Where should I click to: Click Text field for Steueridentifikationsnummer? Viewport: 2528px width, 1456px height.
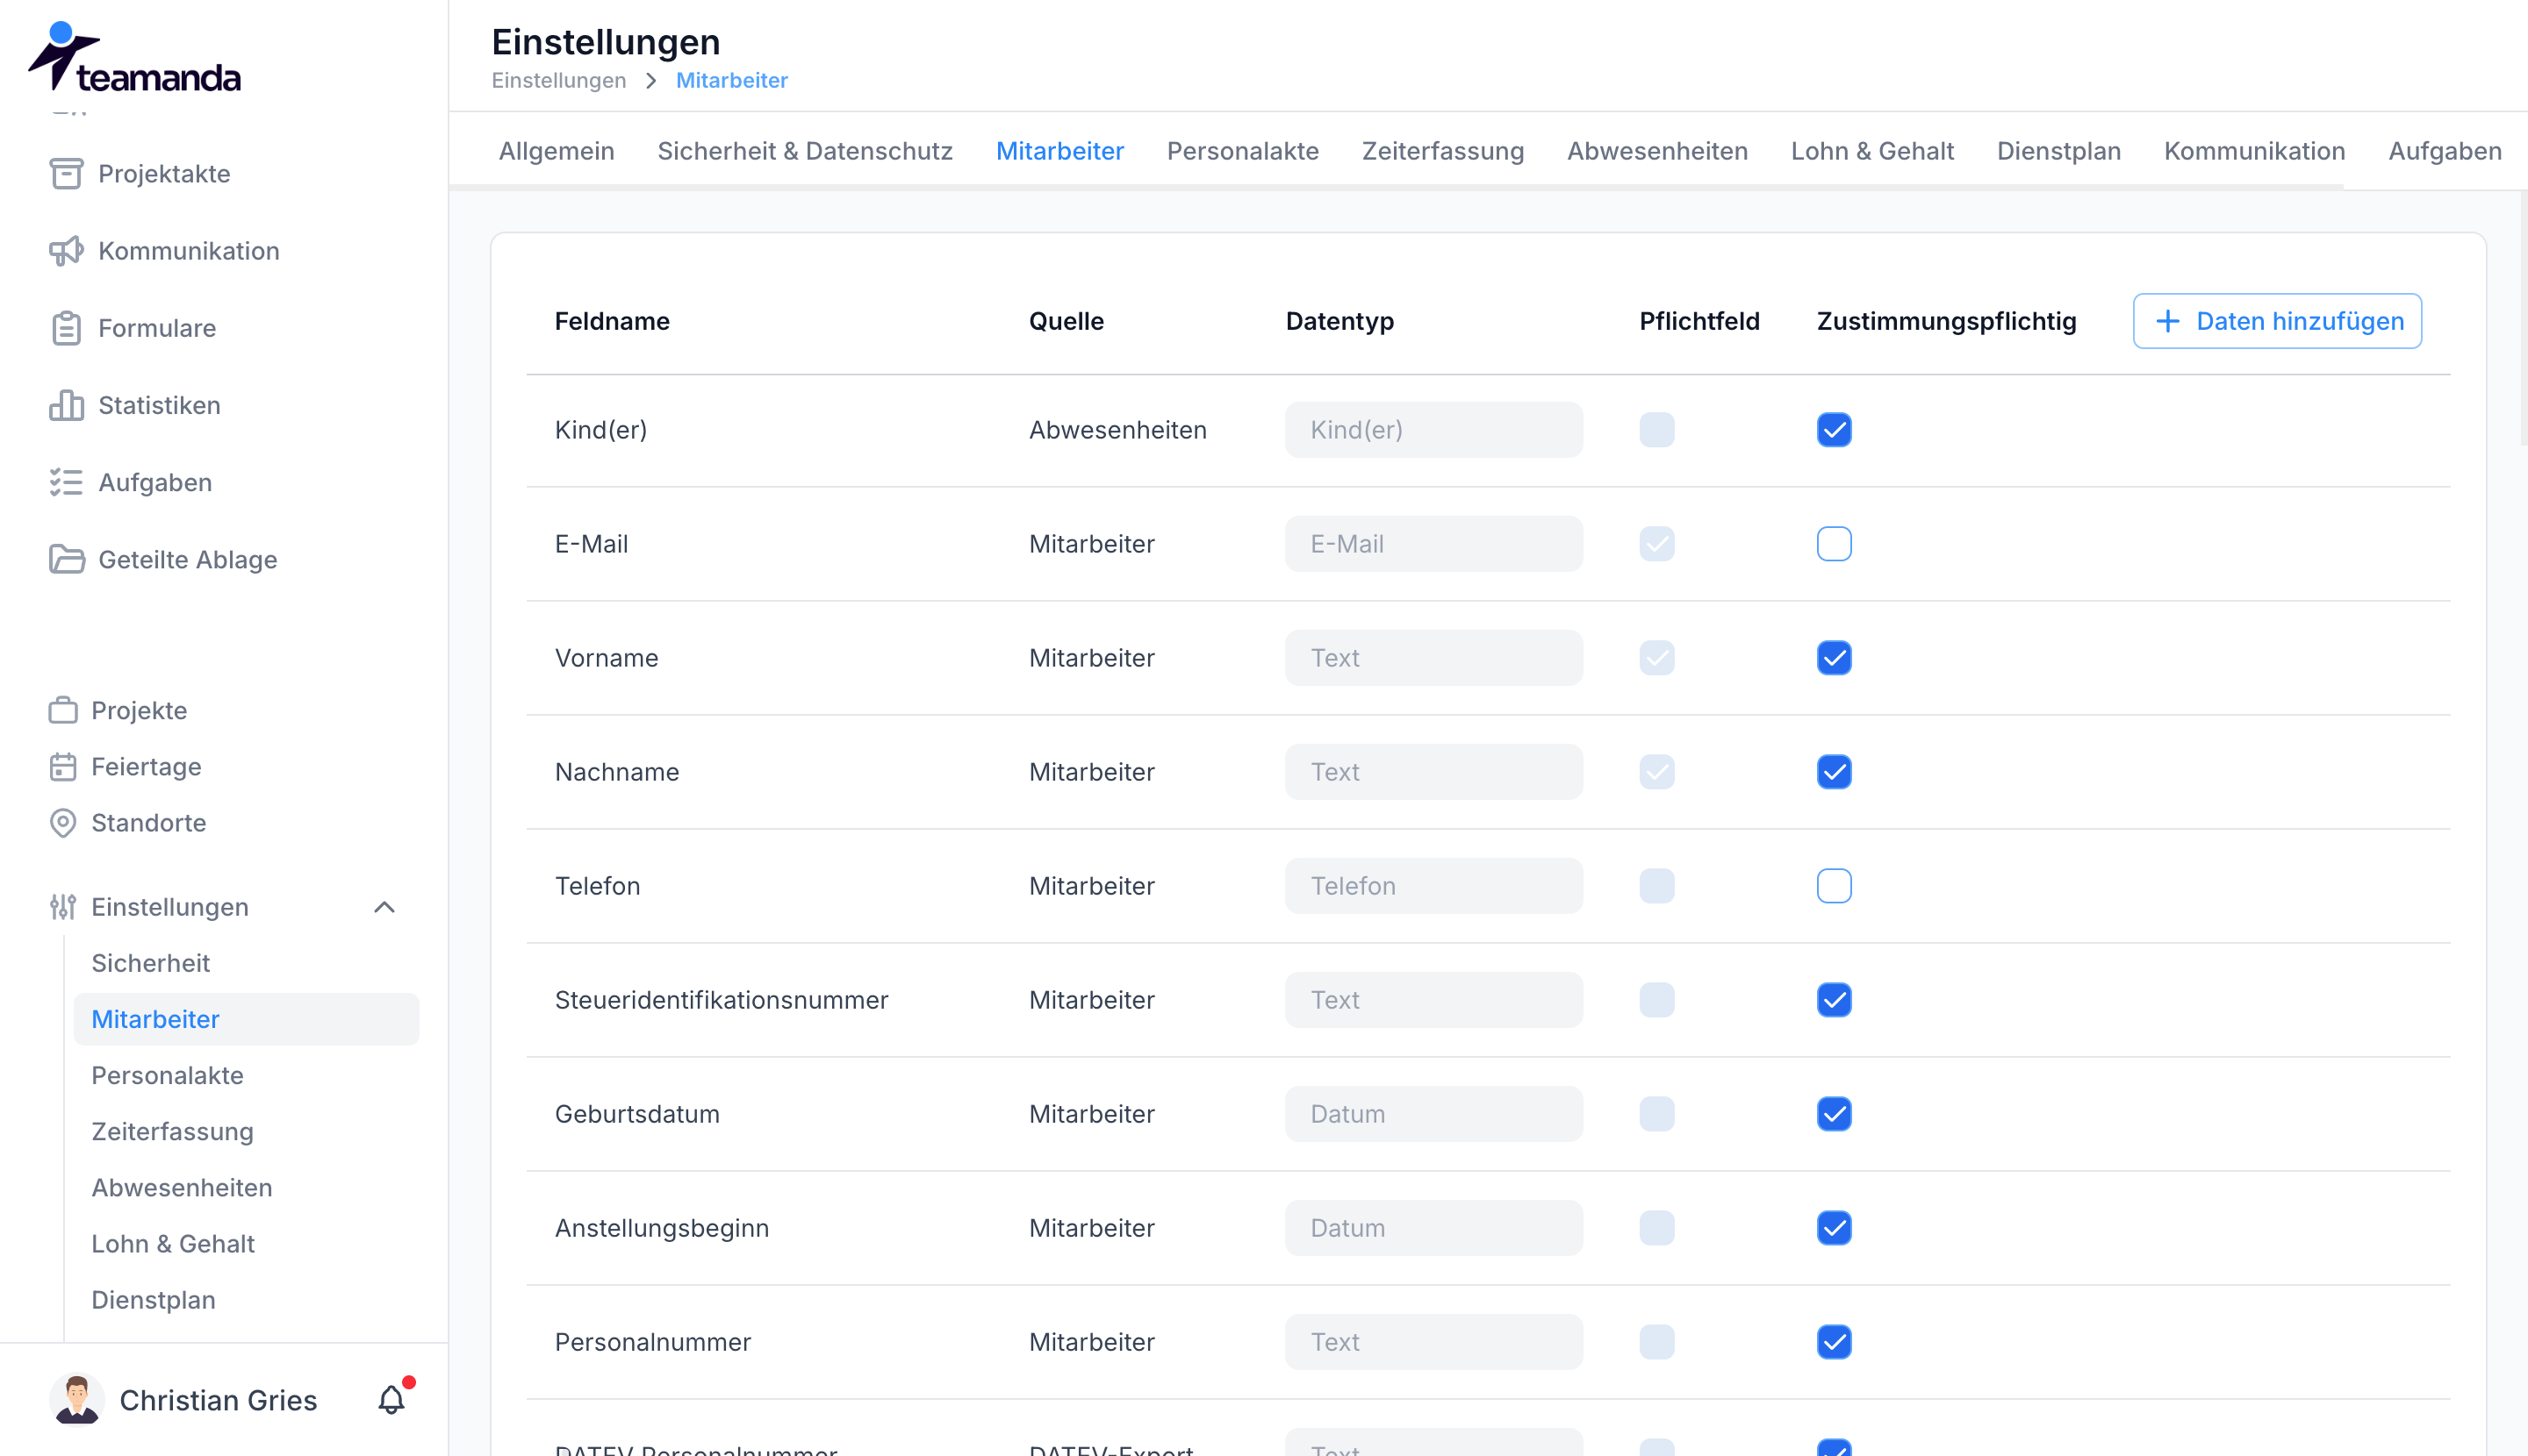[x=1433, y=999]
